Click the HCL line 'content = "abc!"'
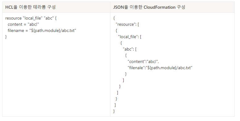Image resolution: width=240 pixels, height=121 pixels. (24, 25)
